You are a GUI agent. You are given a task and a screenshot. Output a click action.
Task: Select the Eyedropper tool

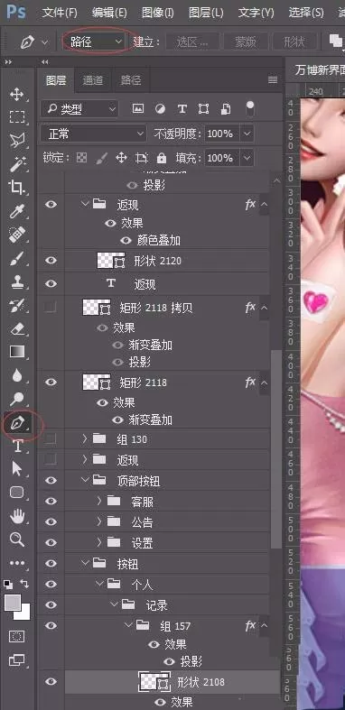click(17, 211)
